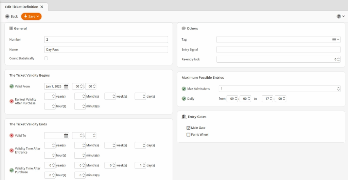Click the General section info icon

tap(11, 28)
